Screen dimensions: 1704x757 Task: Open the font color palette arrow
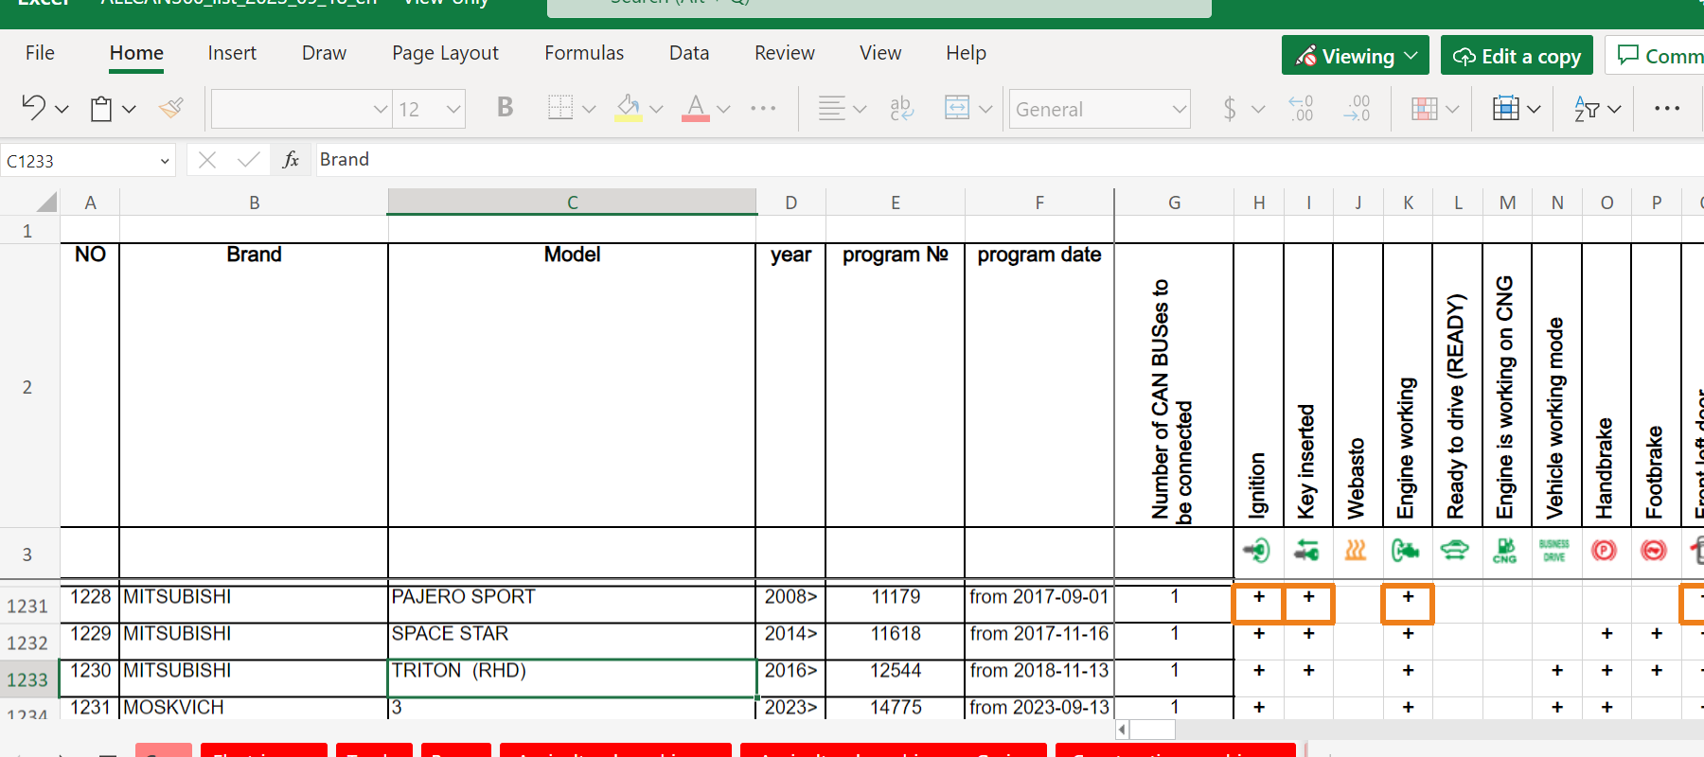pos(724,110)
